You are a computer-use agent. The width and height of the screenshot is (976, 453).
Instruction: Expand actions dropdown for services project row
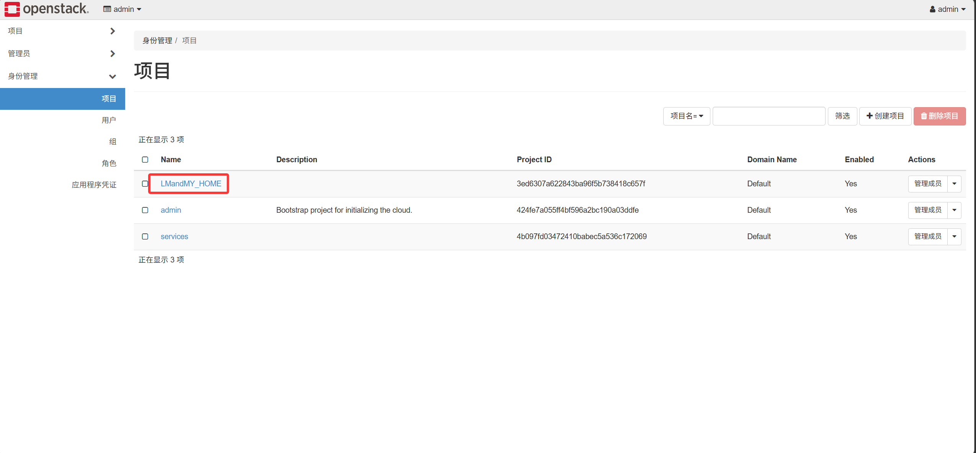(954, 236)
